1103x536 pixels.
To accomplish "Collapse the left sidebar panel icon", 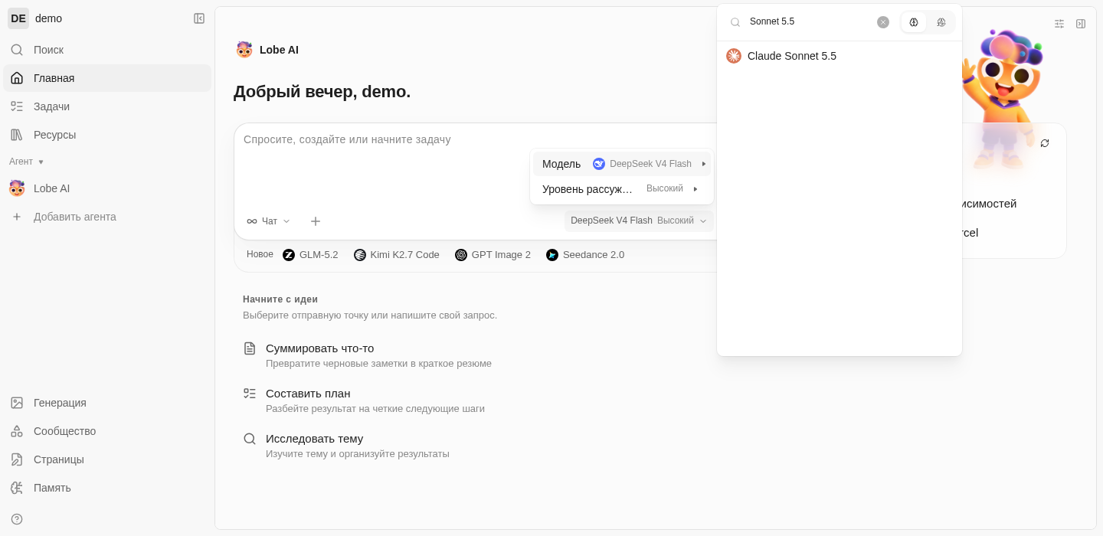I will (x=199, y=18).
